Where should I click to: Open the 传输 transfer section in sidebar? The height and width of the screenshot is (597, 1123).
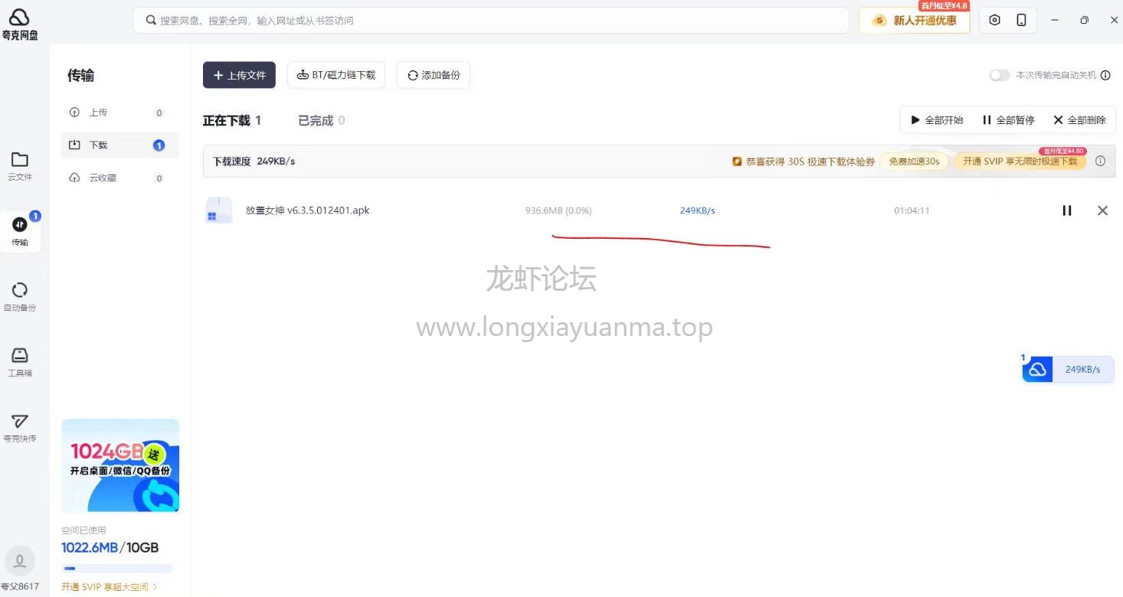pyautogui.click(x=20, y=232)
